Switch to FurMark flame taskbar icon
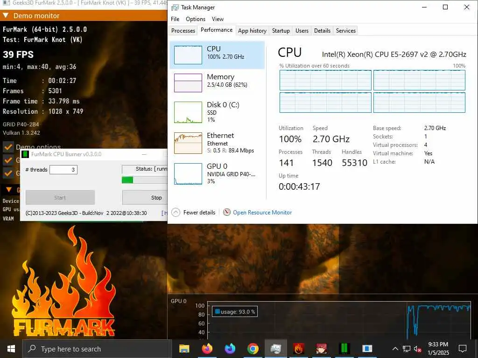Viewport: 478px width, 358px height. pyautogui.click(x=298, y=349)
